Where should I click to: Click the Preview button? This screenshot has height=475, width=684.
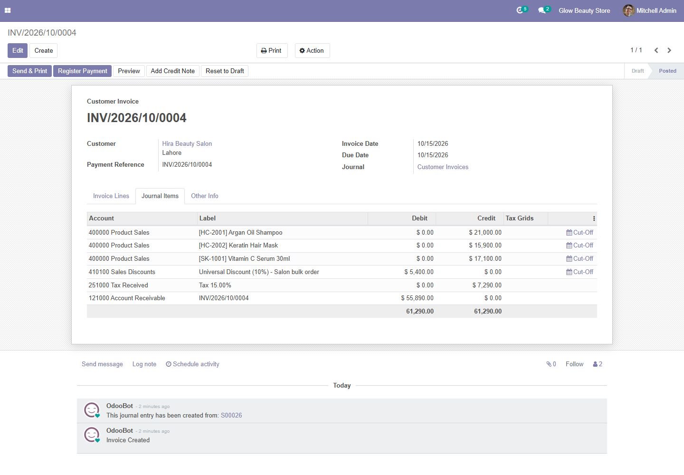tap(129, 71)
